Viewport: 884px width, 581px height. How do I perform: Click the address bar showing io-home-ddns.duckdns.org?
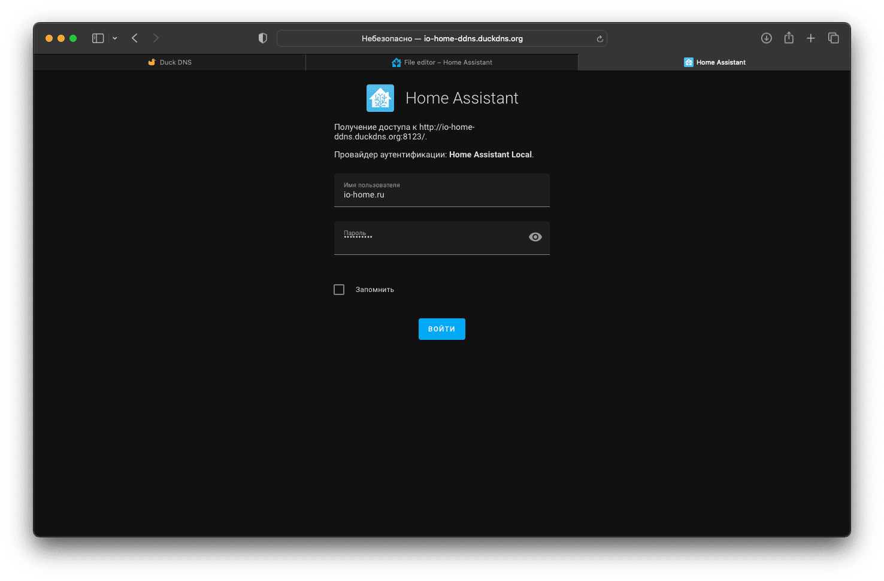tap(442, 38)
